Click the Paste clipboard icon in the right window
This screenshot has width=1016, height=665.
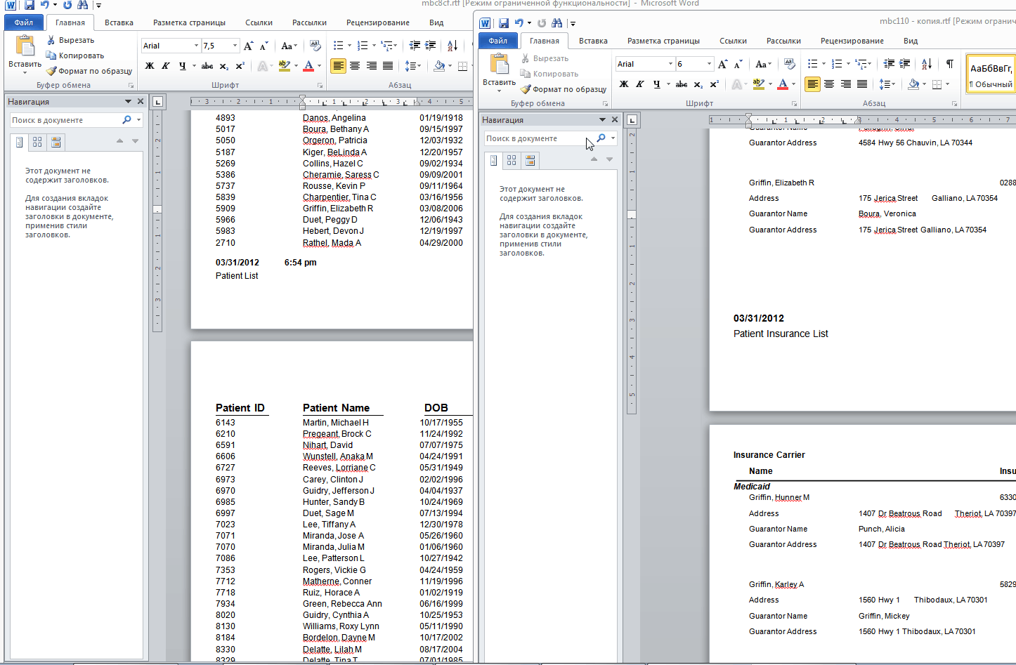500,65
